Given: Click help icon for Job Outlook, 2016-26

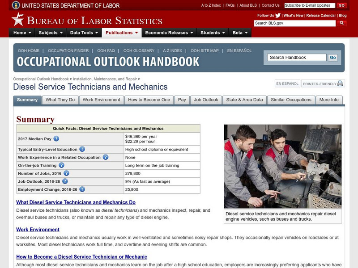Looking at the screenshot, I should click(65, 181).
